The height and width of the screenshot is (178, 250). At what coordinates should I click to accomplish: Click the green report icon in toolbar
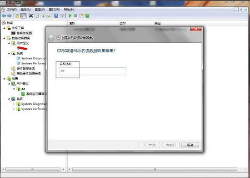(x=87, y=15)
